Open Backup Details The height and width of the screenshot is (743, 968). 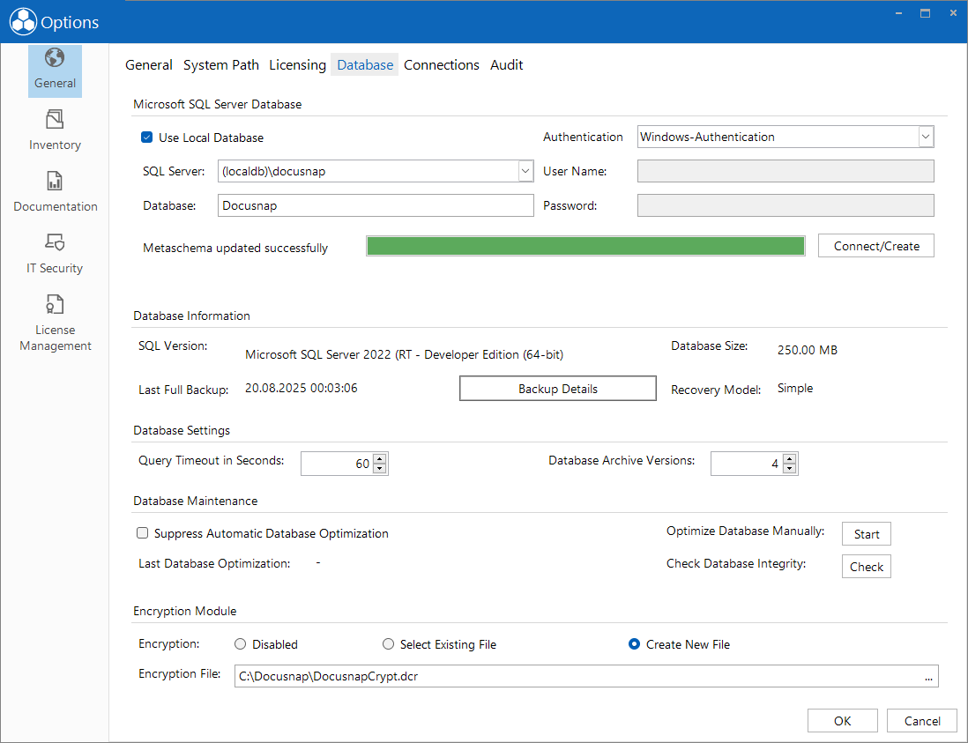[557, 388]
